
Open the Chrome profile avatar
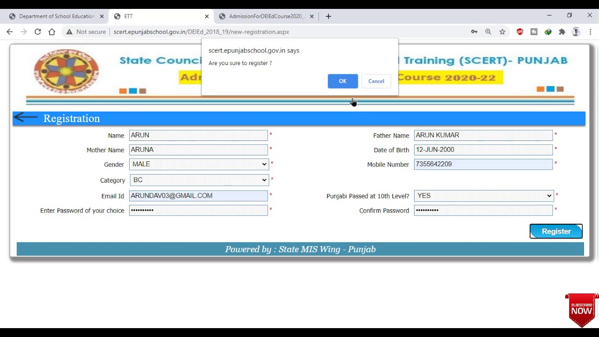pos(576,32)
